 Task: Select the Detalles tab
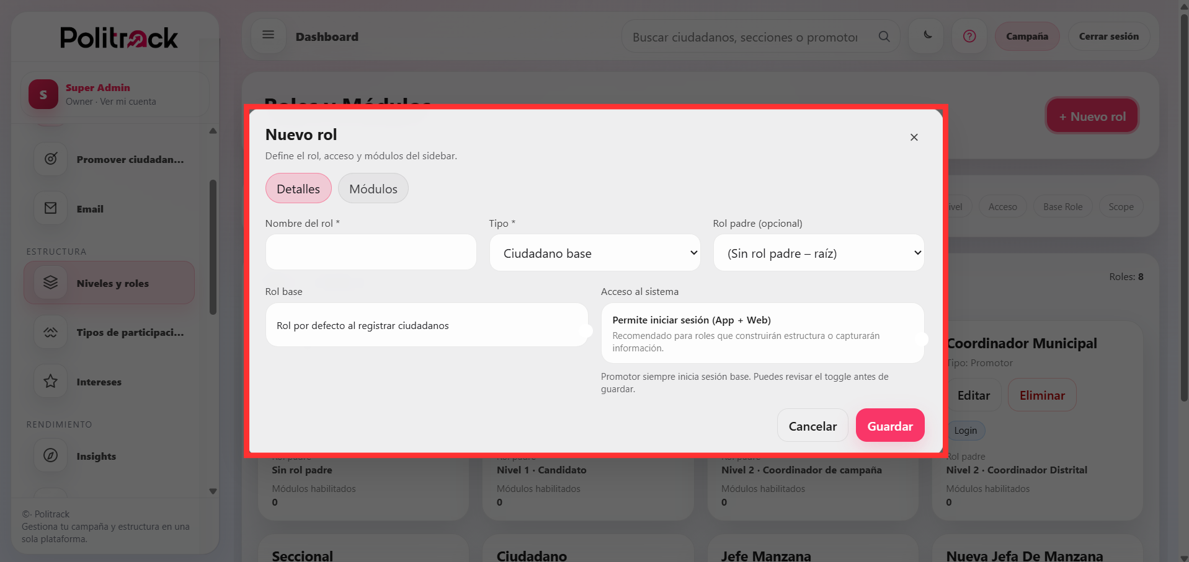coord(298,188)
